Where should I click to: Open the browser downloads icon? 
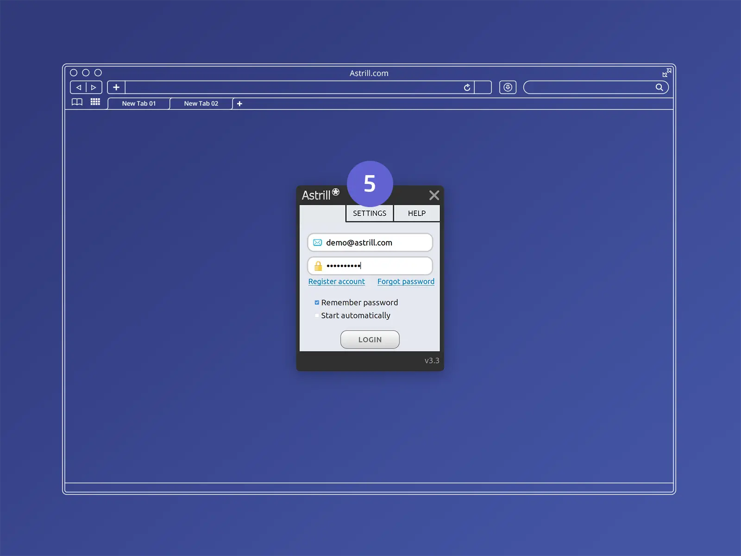(x=508, y=87)
